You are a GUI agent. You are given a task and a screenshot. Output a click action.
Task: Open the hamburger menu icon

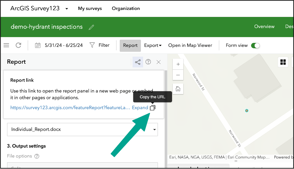(6, 45)
